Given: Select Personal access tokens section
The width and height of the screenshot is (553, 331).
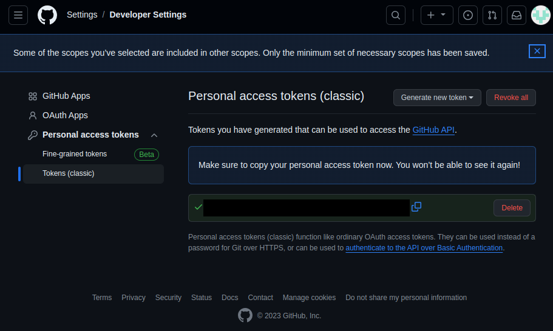Looking at the screenshot, I should click(x=90, y=135).
